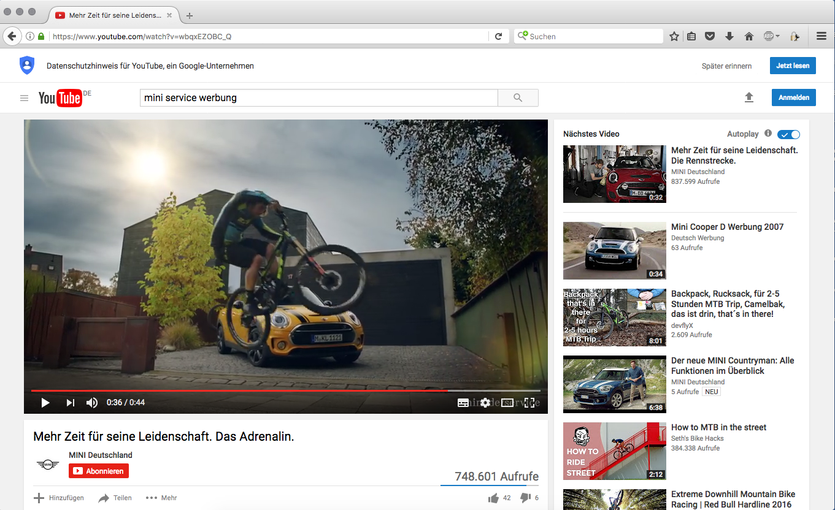Add video via Hinzufügen
This screenshot has height=510, width=835.
[x=59, y=498]
